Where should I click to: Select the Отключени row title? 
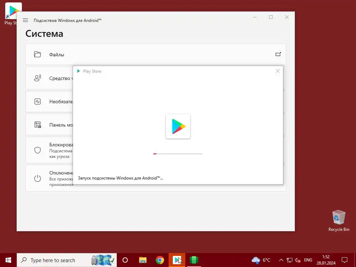click(61, 173)
